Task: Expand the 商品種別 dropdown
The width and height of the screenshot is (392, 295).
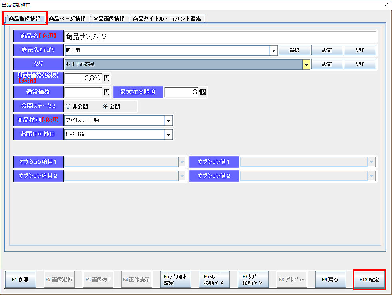Action: click(169, 120)
